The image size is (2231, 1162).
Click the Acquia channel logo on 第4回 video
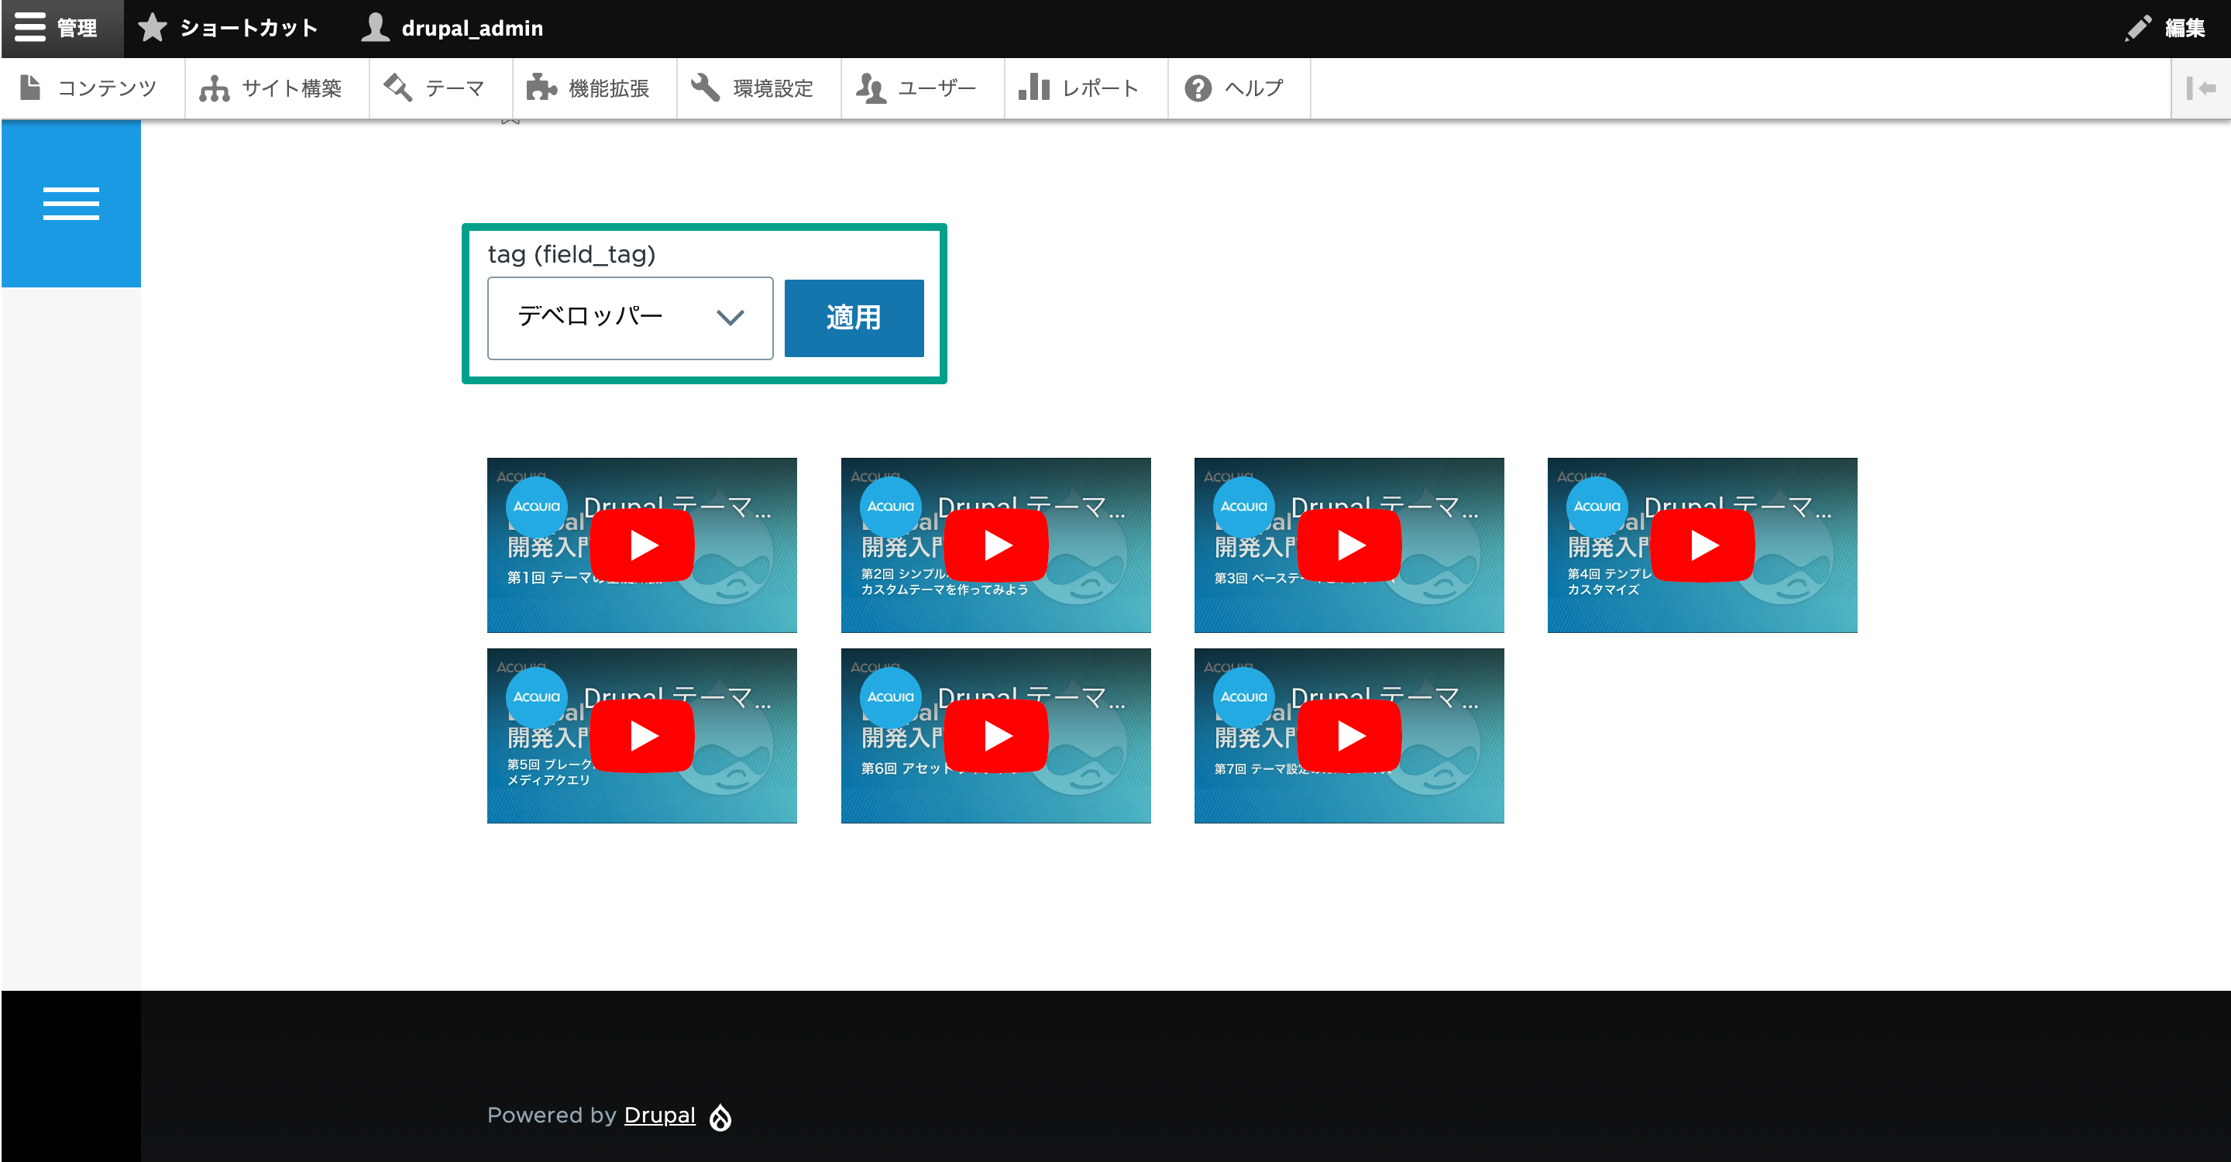(1597, 507)
